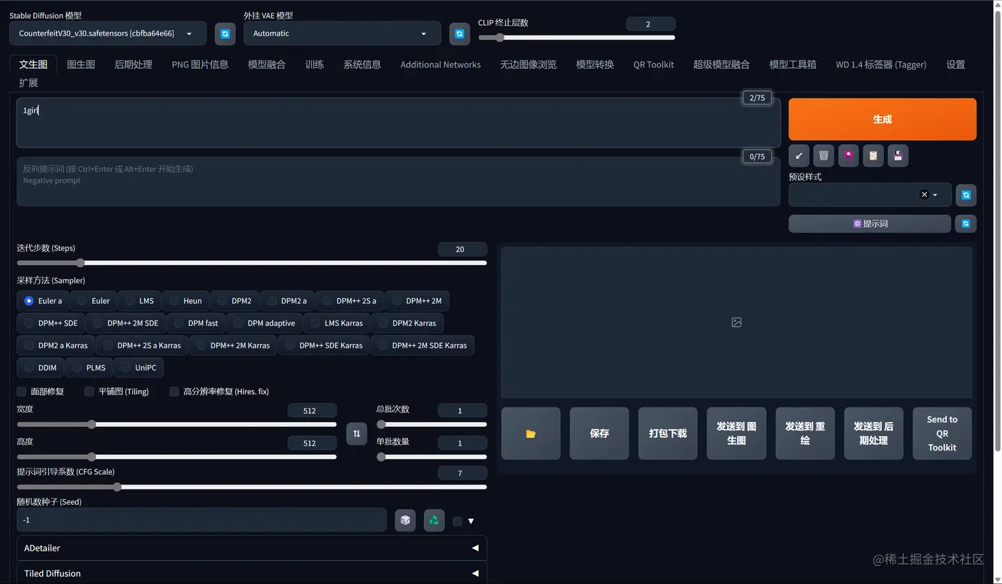Image resolution: width=1002 pixels, height=584 pixels.
Task: Click the floppy disk save-style icon
Action: click(x=898, y=156)
